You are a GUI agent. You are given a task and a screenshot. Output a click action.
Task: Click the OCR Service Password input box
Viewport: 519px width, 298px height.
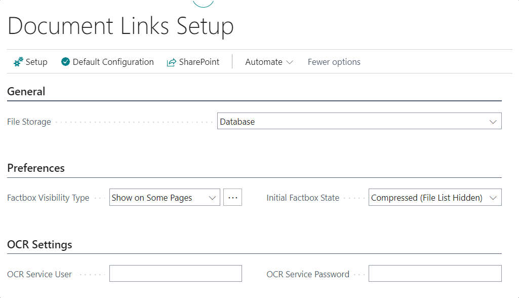click(434, 273)
